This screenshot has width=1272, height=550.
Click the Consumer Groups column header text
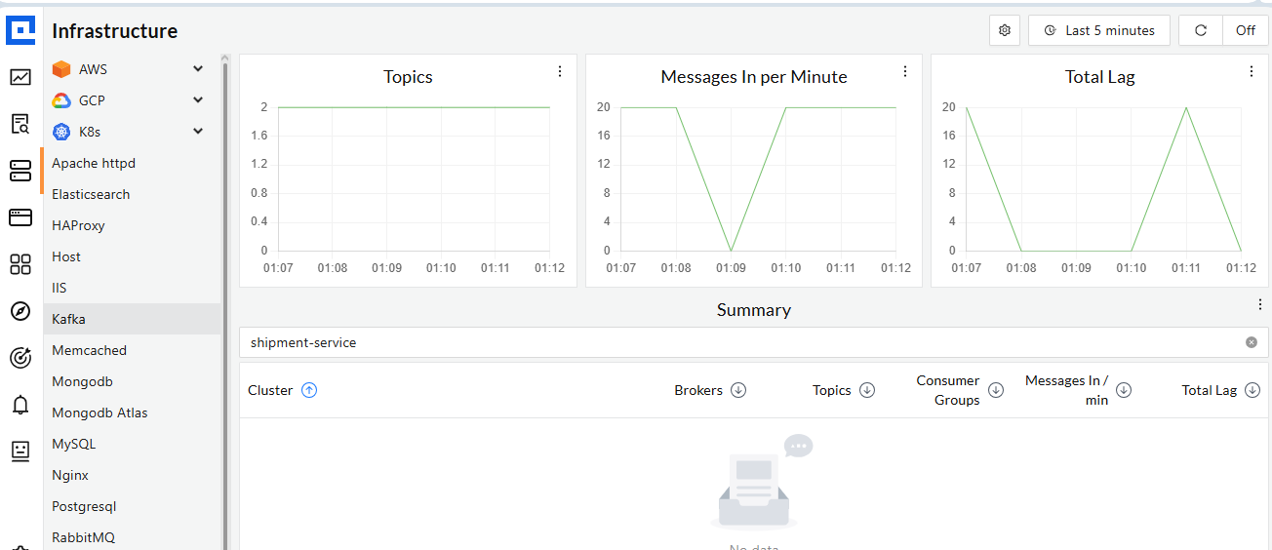coord(947,390)
